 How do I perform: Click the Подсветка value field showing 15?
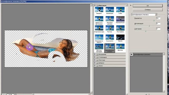tap(158, 18)
